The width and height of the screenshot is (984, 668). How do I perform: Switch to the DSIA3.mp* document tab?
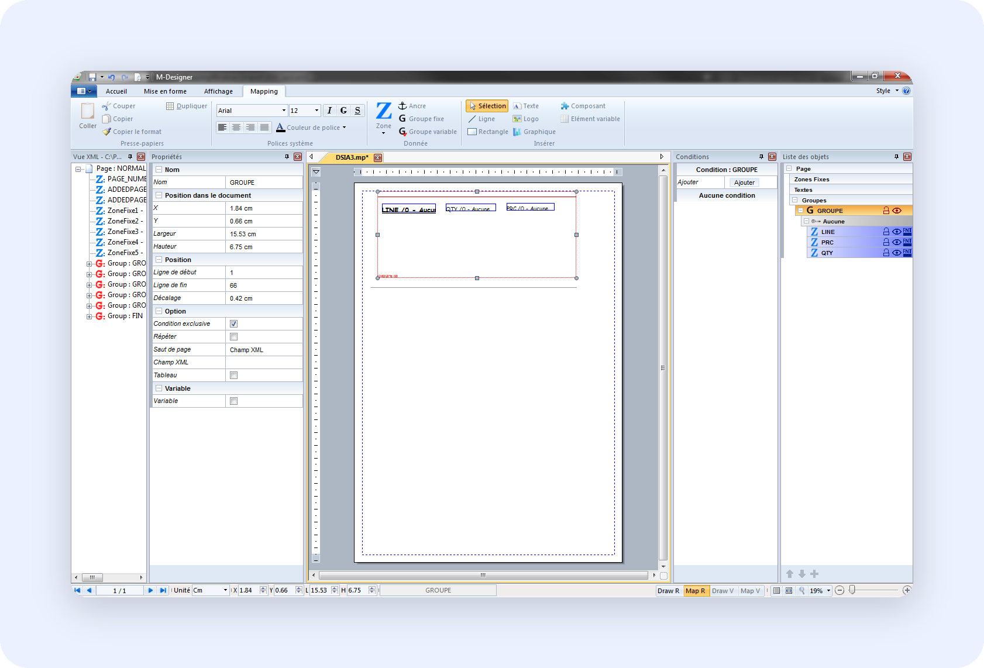pos(352,157)
